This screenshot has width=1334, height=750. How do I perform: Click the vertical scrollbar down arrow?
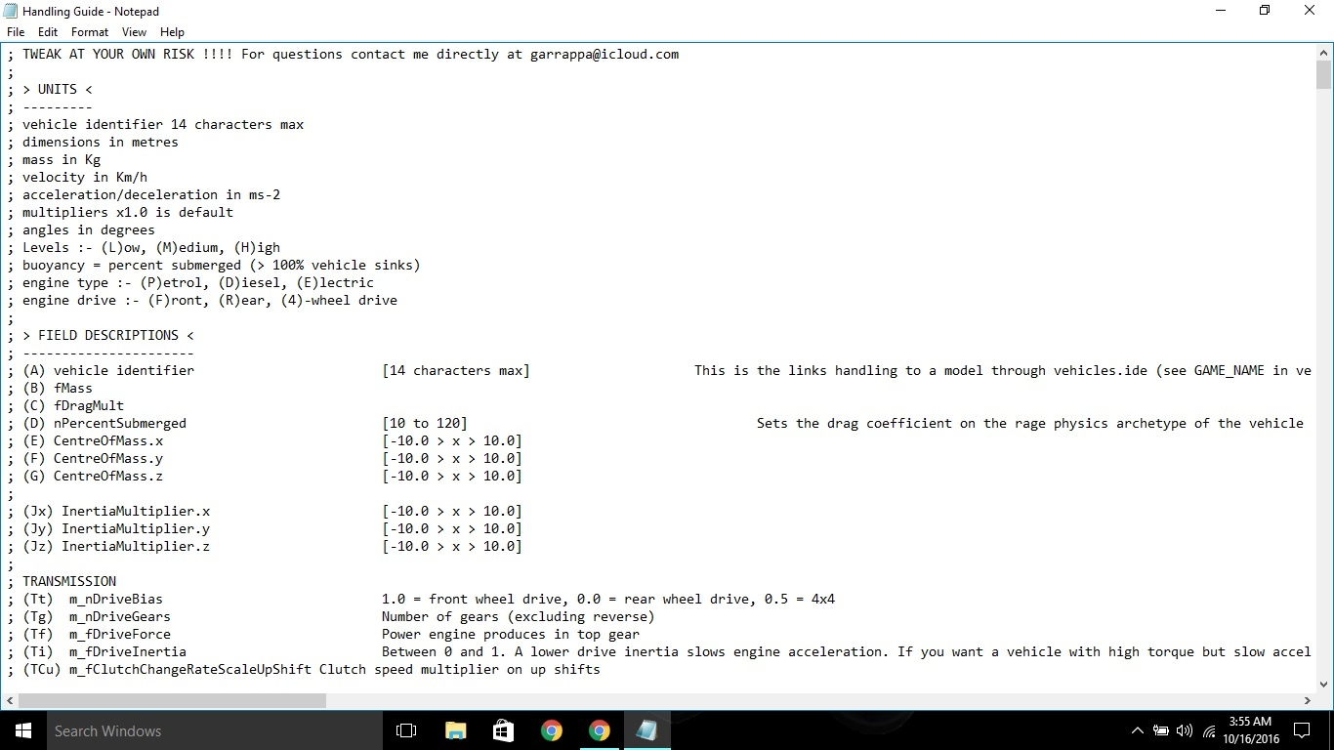pyautogui.click(x=1323, y=685)
